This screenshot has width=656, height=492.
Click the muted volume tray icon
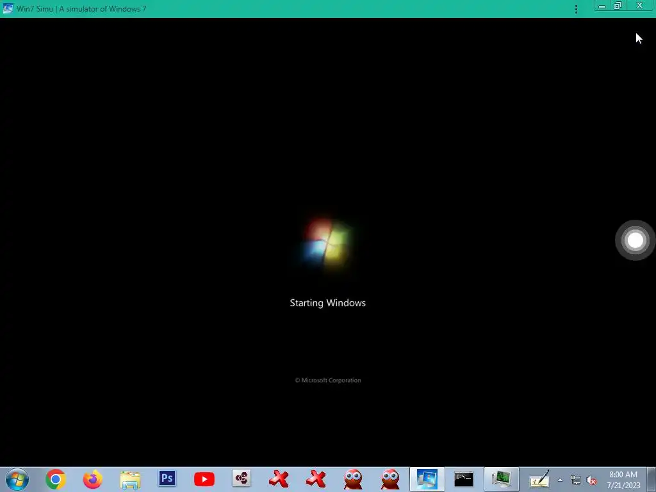coord(591,480)
